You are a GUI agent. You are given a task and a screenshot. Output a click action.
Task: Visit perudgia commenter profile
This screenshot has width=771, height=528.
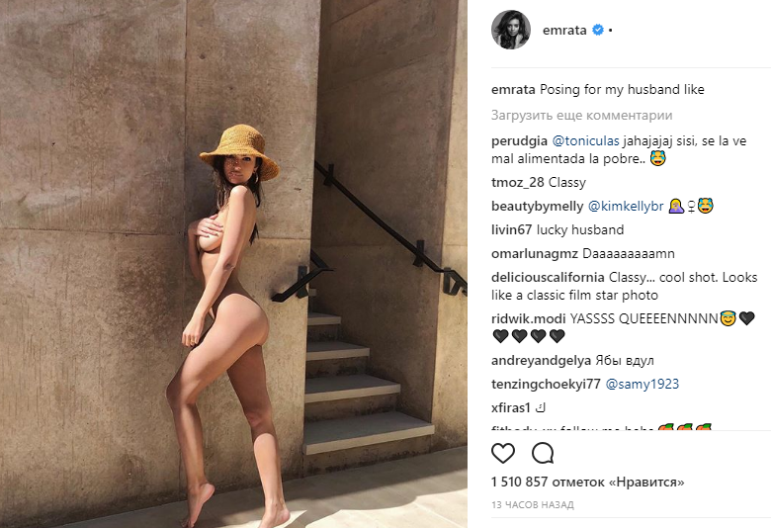519,140
